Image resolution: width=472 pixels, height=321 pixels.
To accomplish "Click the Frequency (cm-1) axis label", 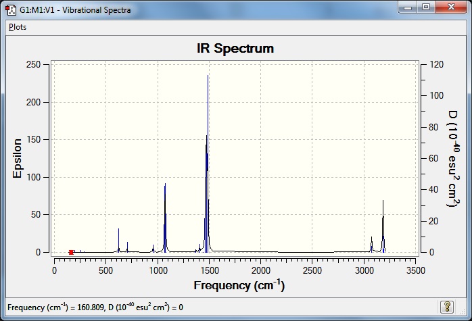I will (x=239, y=285).
